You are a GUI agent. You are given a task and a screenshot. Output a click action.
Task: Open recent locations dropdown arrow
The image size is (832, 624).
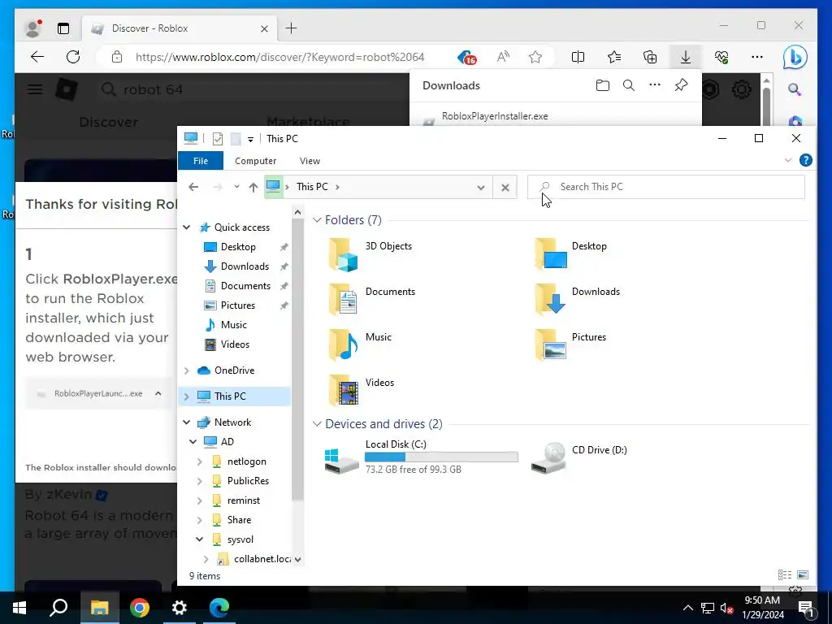click(236, 187)
